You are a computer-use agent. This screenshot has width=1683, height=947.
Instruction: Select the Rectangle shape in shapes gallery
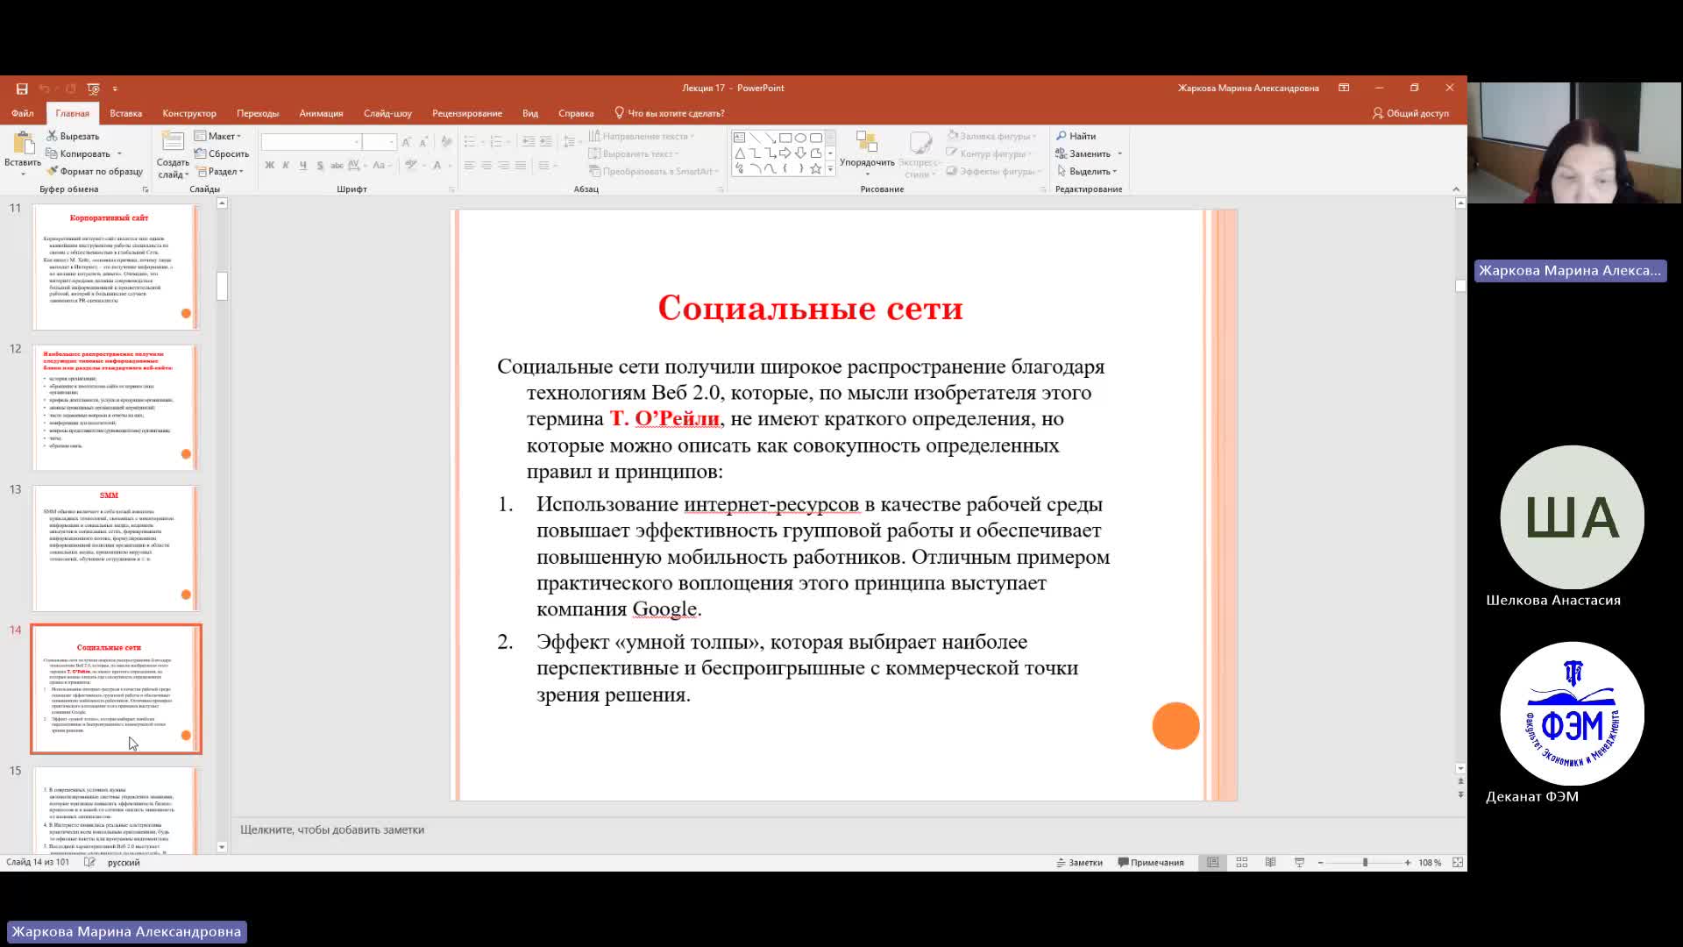[785, 138]
